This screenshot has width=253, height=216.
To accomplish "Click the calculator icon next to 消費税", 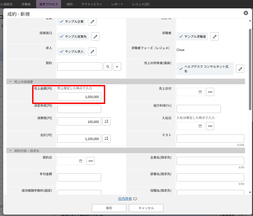I will (x=106, y=122).
